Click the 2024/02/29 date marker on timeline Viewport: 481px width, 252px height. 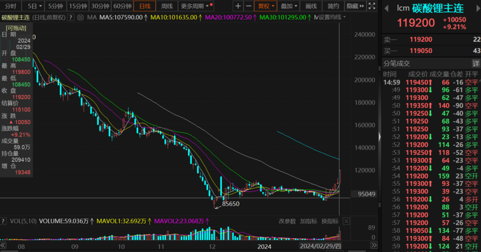click(x=319, y=247)
